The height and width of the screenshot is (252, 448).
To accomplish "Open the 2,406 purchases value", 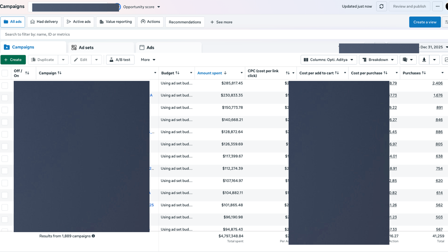I will (x=437, y=83).
